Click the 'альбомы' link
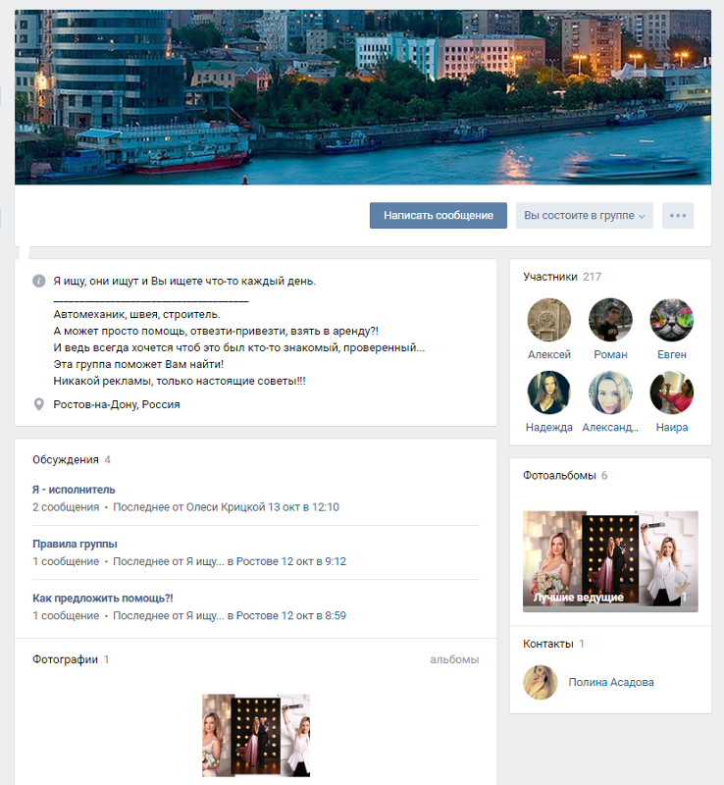 [454, 659]
